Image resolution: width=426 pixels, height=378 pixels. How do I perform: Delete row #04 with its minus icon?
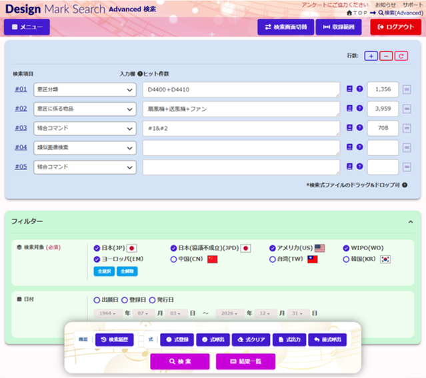[407, 148]
